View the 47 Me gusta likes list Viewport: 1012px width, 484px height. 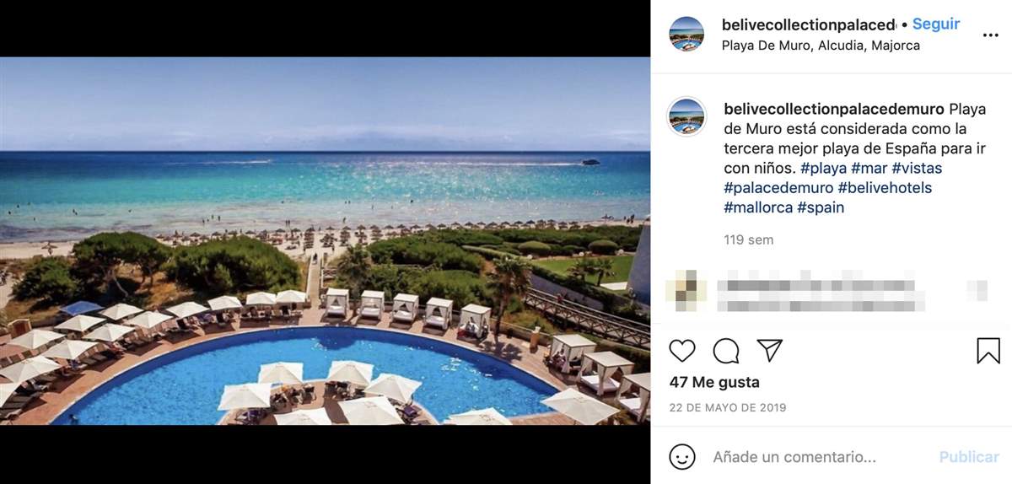714,382
